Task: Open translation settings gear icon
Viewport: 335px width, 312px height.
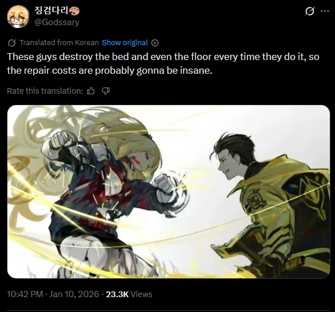Action: [x=155, y=43]
